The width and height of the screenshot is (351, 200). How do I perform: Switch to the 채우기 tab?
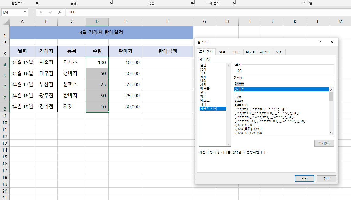click(x=265, y=52)
